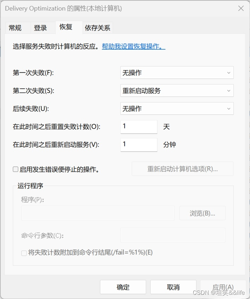Open the 第二次失败 dropdown showing 重新启动服务

pyautogui.click(x=177, y=91)
